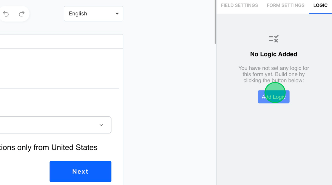Screen dimensions: 332x185
Task: Click the logic description text
Action: pyautogui.click(x=273, y=74)
